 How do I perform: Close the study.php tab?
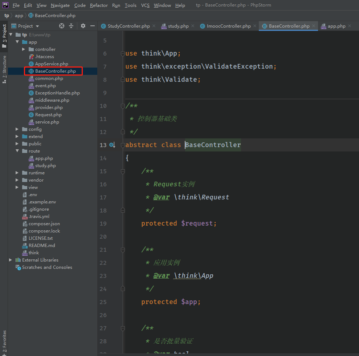[193, 26]
